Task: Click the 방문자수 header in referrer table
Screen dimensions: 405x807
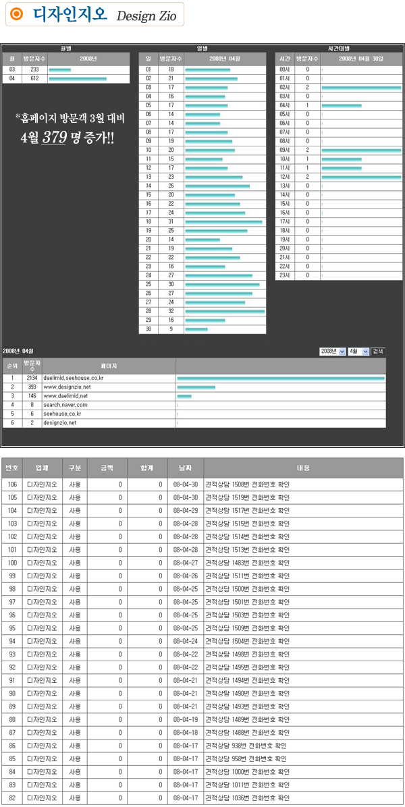Action: (x=31, y=365)
